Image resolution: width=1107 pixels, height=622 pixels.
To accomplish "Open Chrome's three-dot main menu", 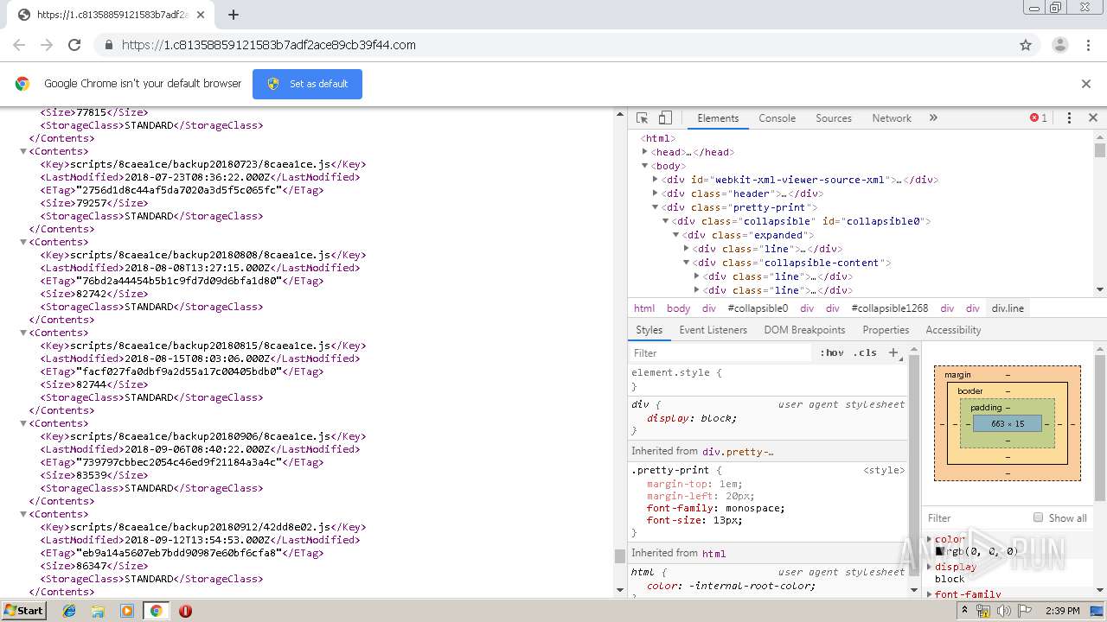I will [x=1089, y=45].
